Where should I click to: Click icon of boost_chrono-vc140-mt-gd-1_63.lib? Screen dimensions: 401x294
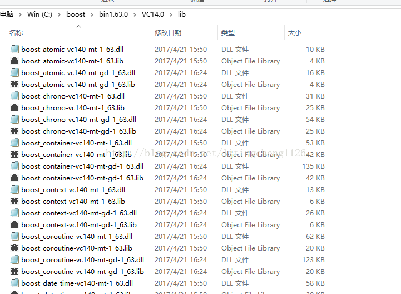pyautogui.click(x=14, y=131)
